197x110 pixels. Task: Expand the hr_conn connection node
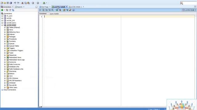tap(2, 16)
